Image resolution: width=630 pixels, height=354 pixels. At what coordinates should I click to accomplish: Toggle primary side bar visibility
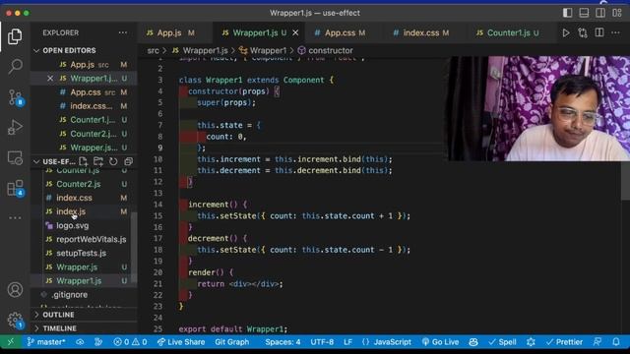pos(567,13)
